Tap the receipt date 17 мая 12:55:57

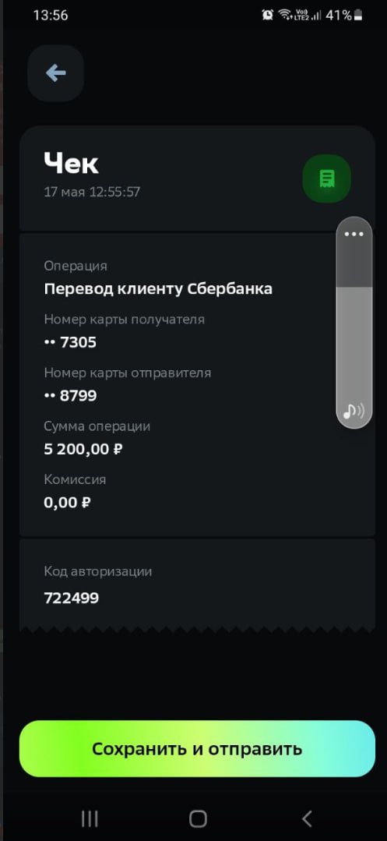coord(92,192)
